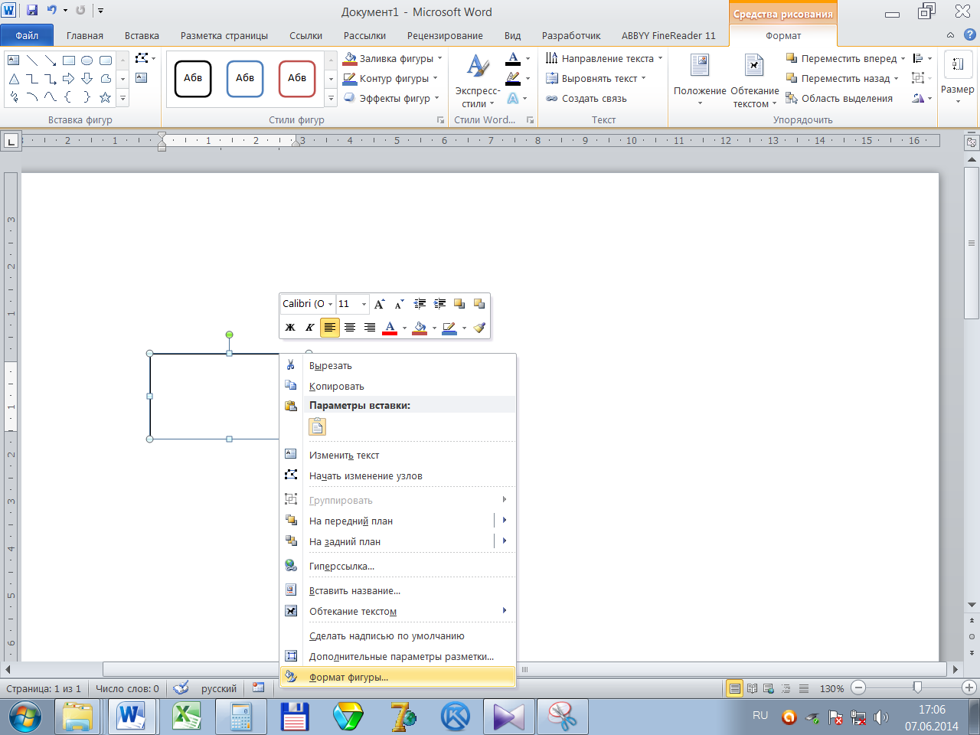Click the format painter brush in mini toolbar
The height and width of the screenshot is (735, 980).
click(479, 328)
